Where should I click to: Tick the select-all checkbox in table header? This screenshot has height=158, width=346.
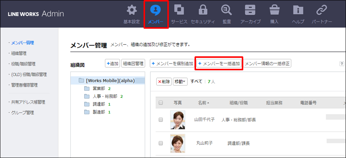pos(161,103)
